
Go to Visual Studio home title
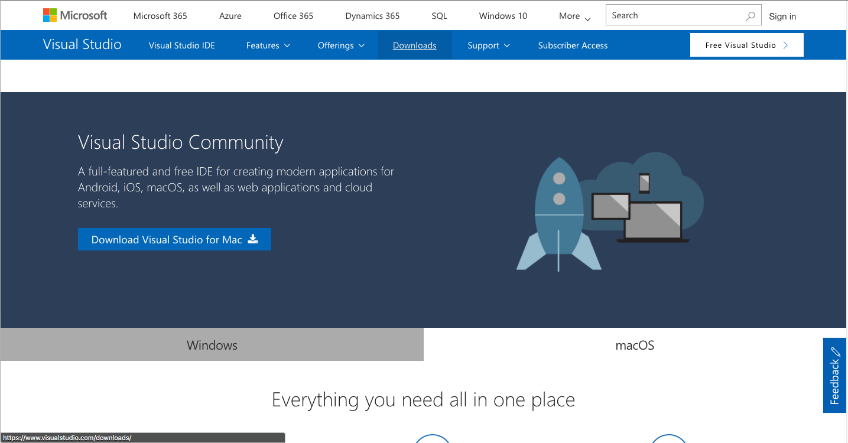click(82, 45)
